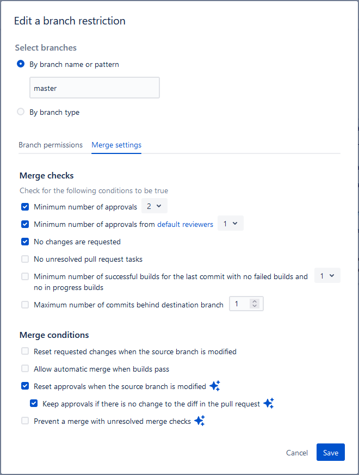Enable No unresolved pull request tasks
The height and width of the screenshot is (475, 359).
24,259
